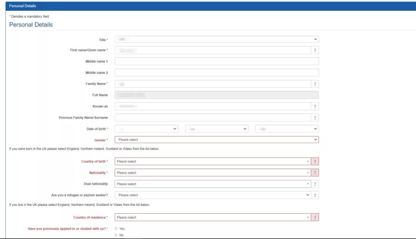Expand the Gender dropdown

tap(216, 140)
